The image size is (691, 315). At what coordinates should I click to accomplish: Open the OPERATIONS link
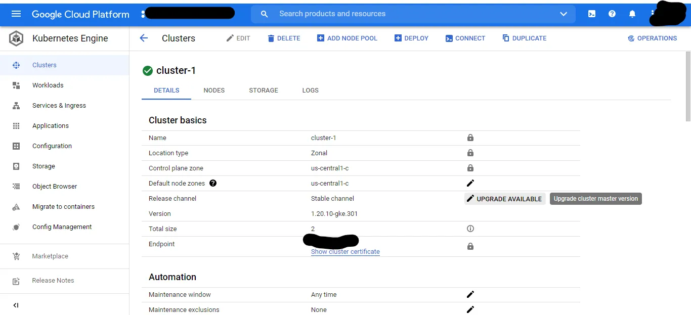pyautogui.click(x=653, y=38)
